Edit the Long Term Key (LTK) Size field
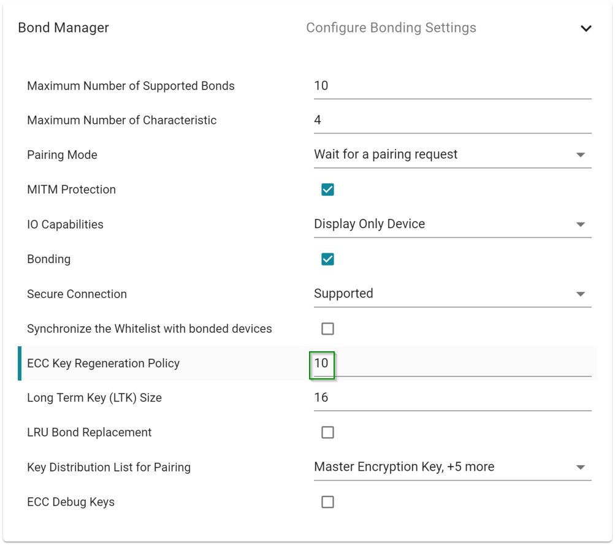 tap(452, 398)
